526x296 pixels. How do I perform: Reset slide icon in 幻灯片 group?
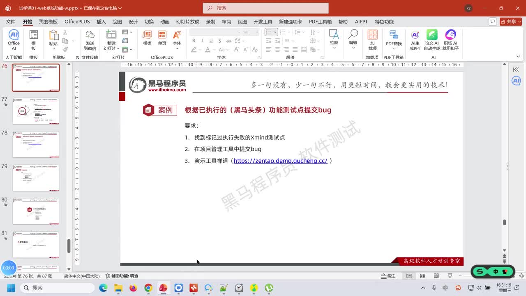tap(125, 41)
